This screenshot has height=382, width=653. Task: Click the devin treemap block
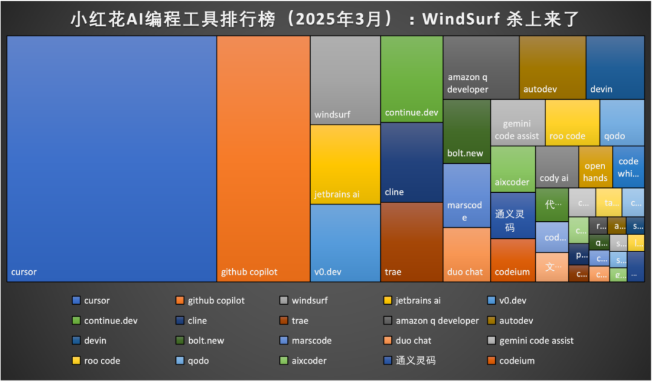615,68
